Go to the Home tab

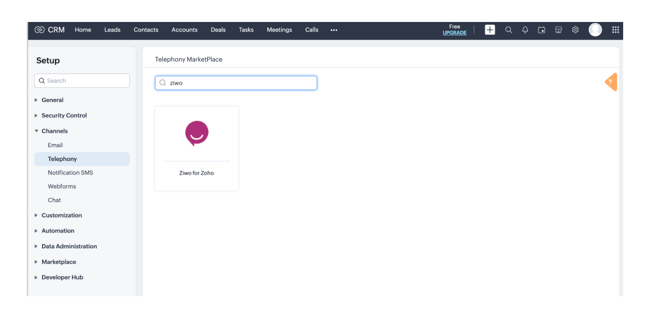[x=83, y=30]
